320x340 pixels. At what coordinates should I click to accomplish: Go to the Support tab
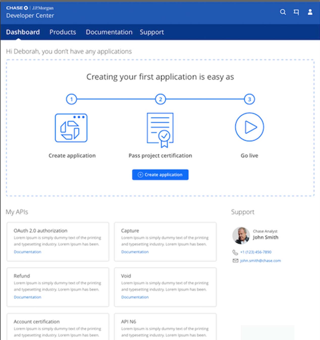pos(152,32)
